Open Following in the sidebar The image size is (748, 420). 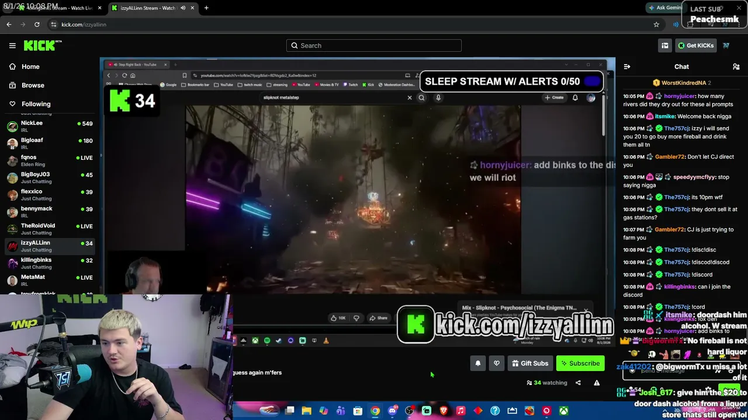click(36, 104)
